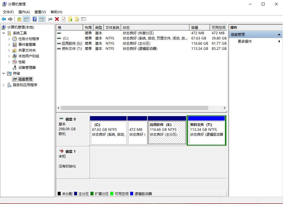Viewport: 283px width, 204px height.
Task: Click the Up one level folder icon
Action: click(19, 19)
